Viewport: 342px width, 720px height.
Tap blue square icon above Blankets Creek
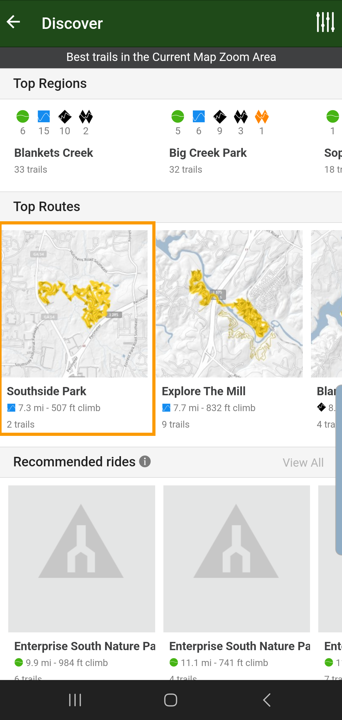click(44, 117)
